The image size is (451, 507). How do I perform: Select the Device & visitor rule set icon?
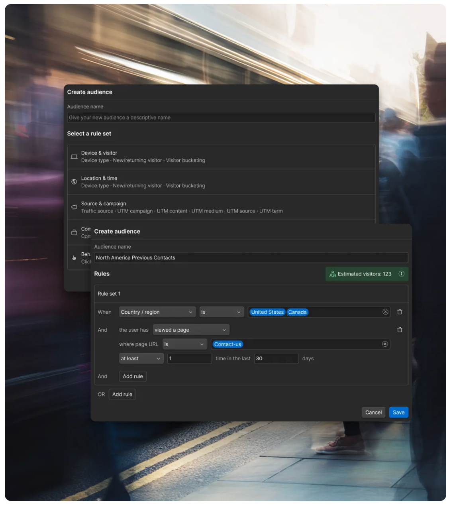[x=74, y=156]
